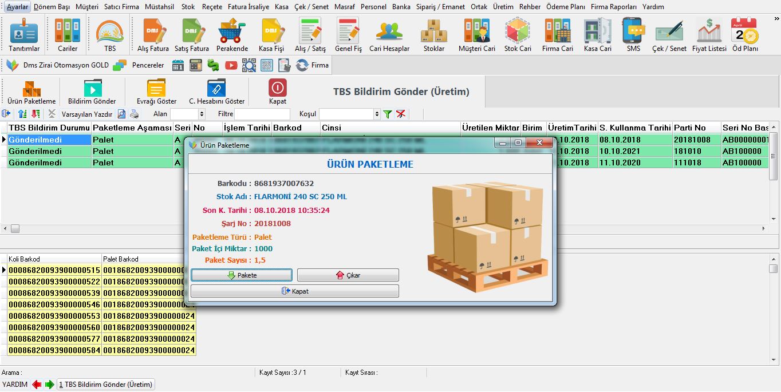Select the TBS Bildirim Gönder (Üretim) bottom tab
781x392 pixels.
(106, 385)
